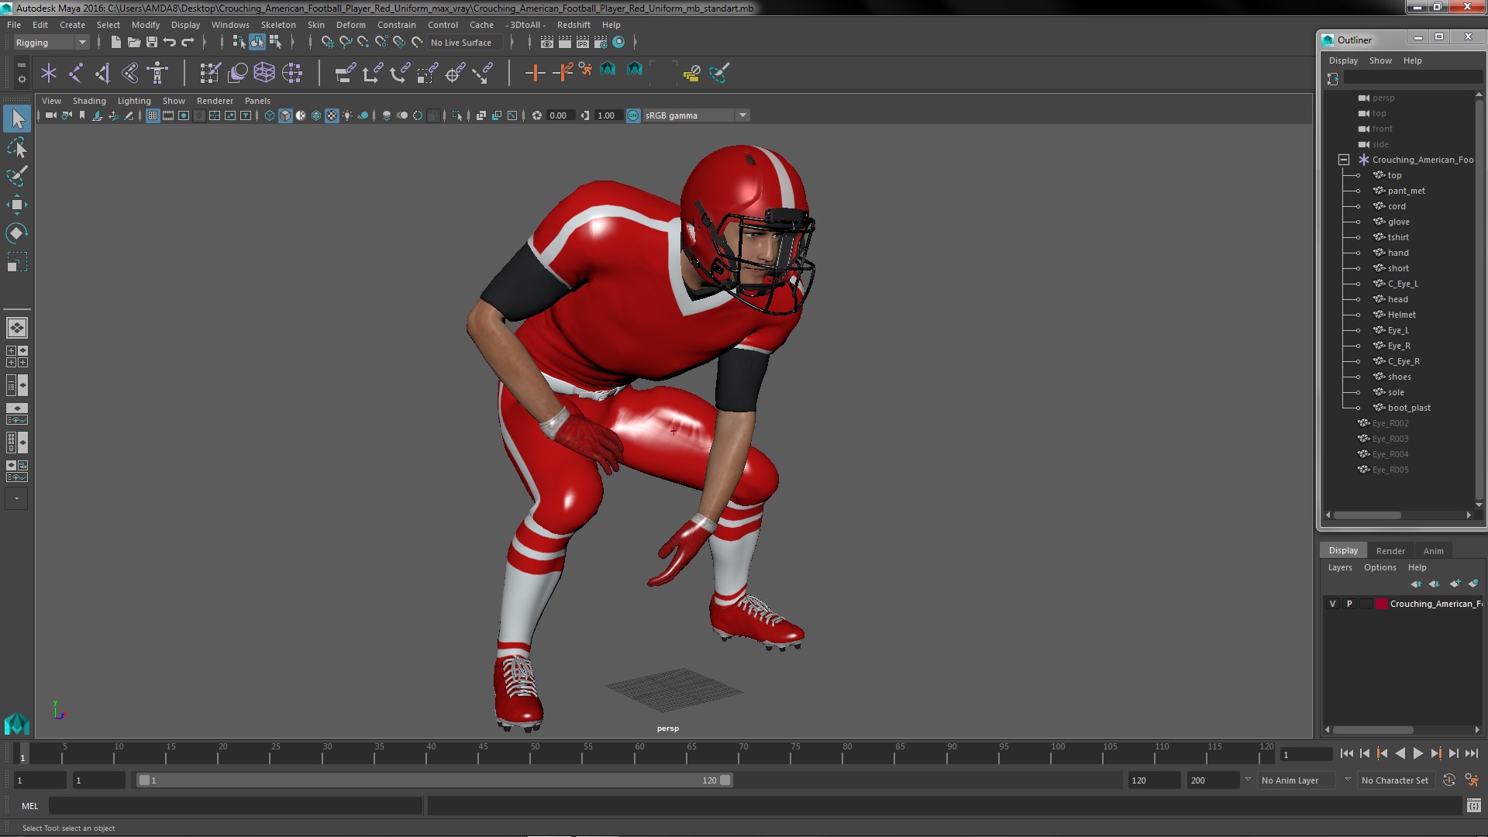Open the Skeleton menu
1488x837 pixels.
coord(278,25)
